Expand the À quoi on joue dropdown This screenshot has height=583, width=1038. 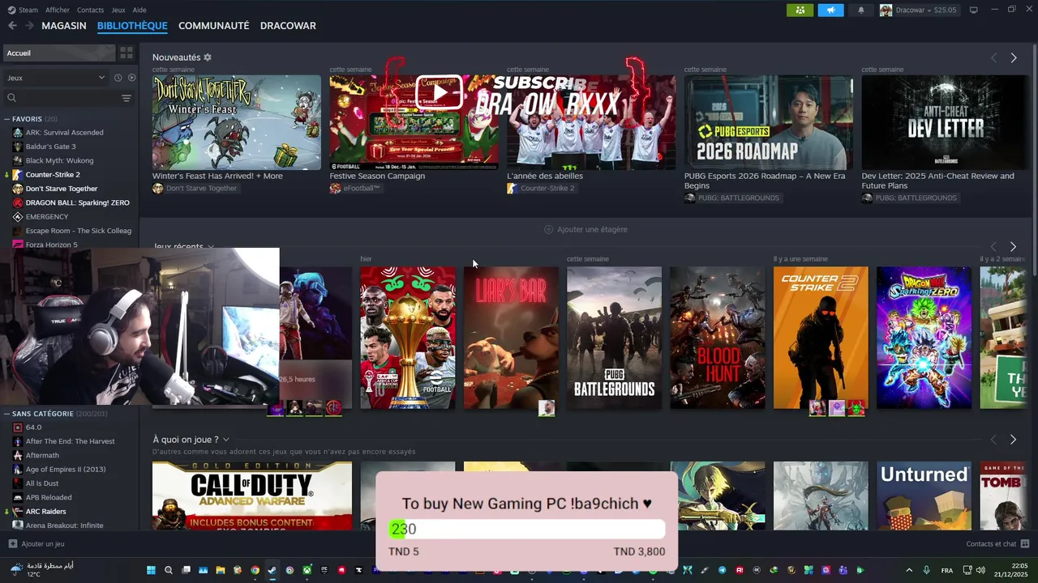pos(226,440)
